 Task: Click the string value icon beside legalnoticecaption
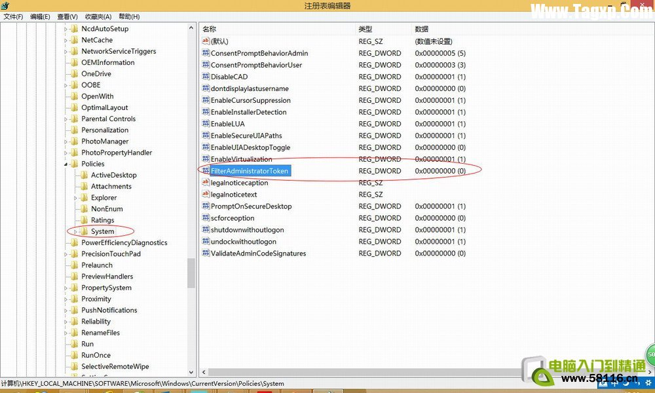coord(206,183)
